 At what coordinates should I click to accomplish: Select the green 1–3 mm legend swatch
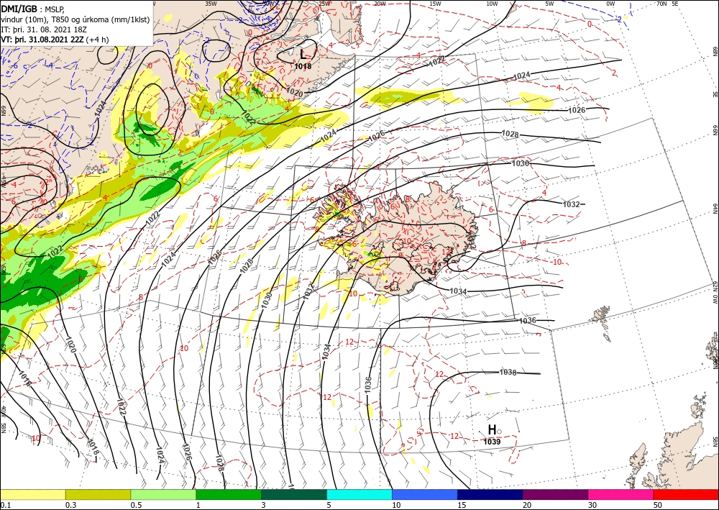229,494
